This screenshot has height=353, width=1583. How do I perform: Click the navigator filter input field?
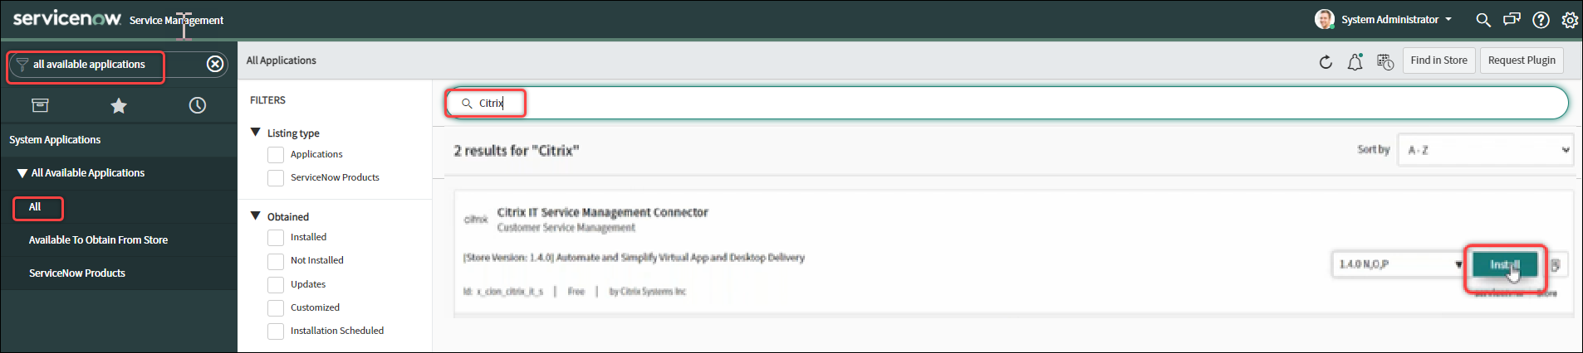pos(117,65)
